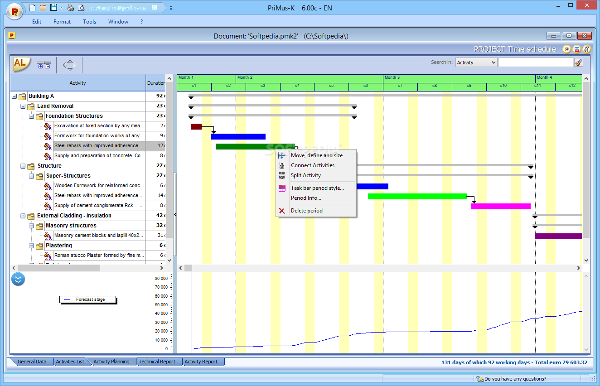Image resolution: width=600 pixels, height=386 pixels.
Task: Collapse the Structure tree node
Action: pos(23,166)
